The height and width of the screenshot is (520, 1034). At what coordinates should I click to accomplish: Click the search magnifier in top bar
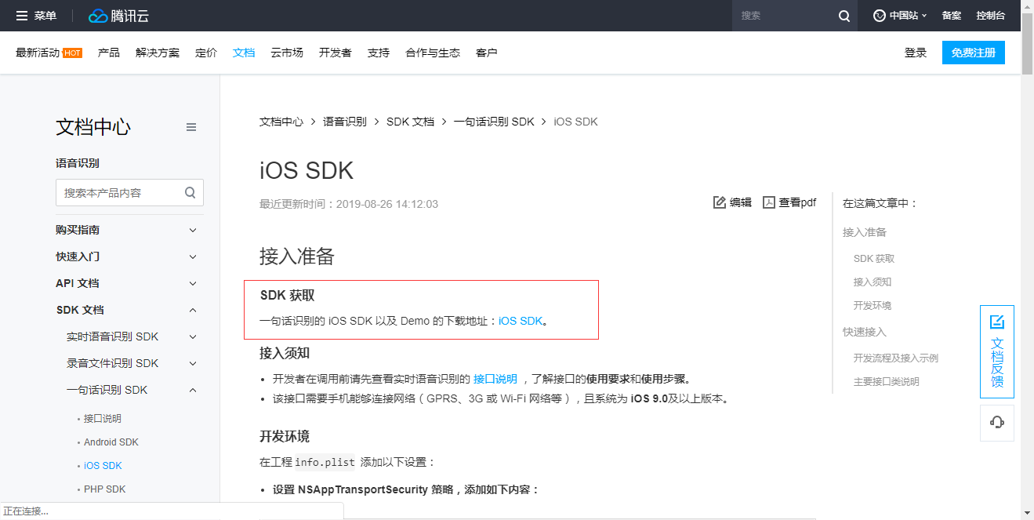[x=844, y=16]
